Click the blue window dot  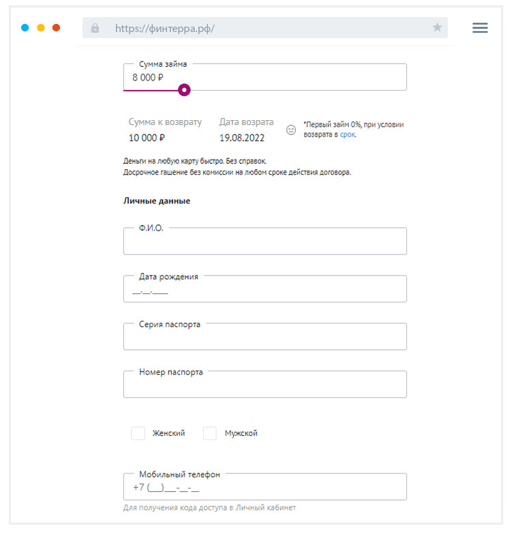tap(25, 28)
